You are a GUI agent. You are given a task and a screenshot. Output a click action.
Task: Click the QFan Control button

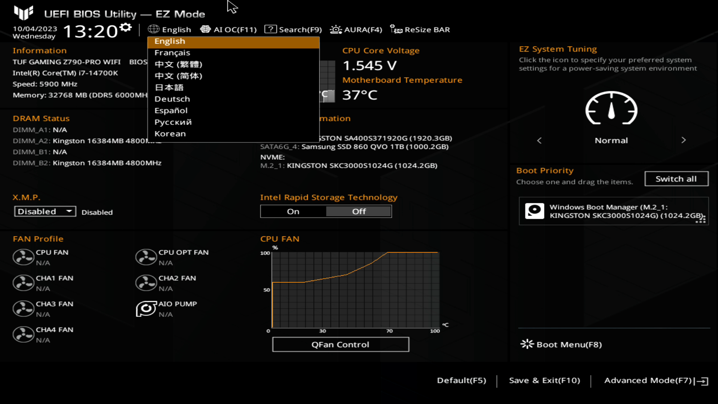pos(341,345)
